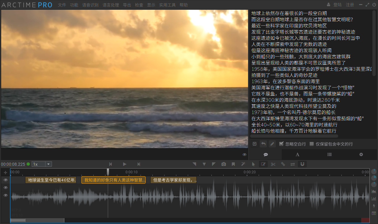The width and height of the screenshot is (378, 224).
Task: Take a video snapshot with camera icon
Action: pos(224,164)
